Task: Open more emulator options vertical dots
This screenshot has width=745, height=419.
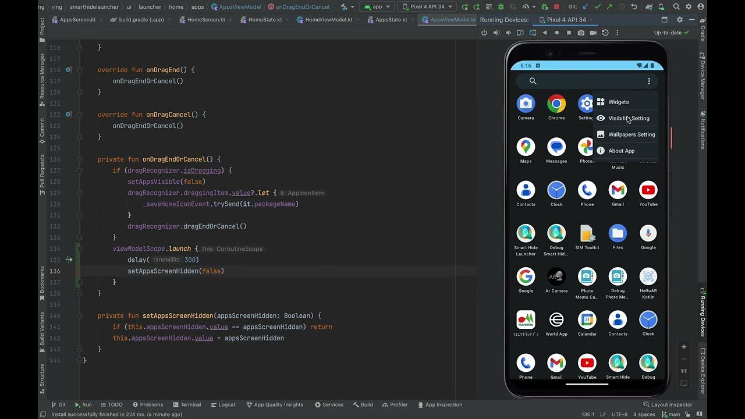Action: [x=618, y=33]
